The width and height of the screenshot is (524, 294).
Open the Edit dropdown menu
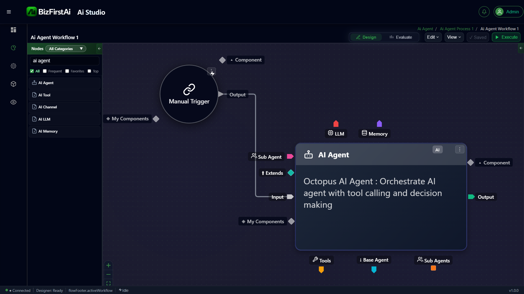pyautogui.click(x=433, y=37)
